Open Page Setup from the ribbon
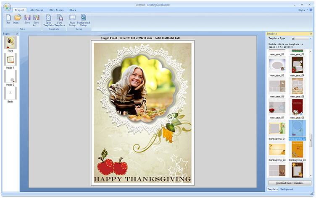 point(72,21)
